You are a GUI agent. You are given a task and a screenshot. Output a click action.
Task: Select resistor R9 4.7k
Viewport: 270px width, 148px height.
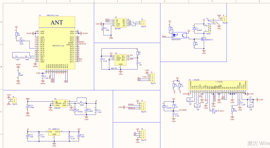(214, 111)
